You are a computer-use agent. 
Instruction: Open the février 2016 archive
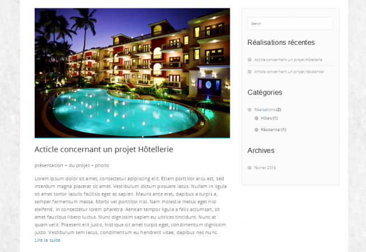[x=265, y=167]
